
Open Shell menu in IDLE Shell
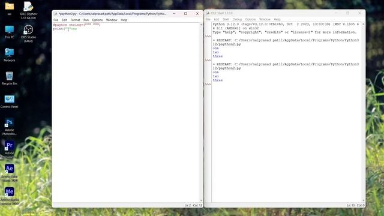click(226, 19)
